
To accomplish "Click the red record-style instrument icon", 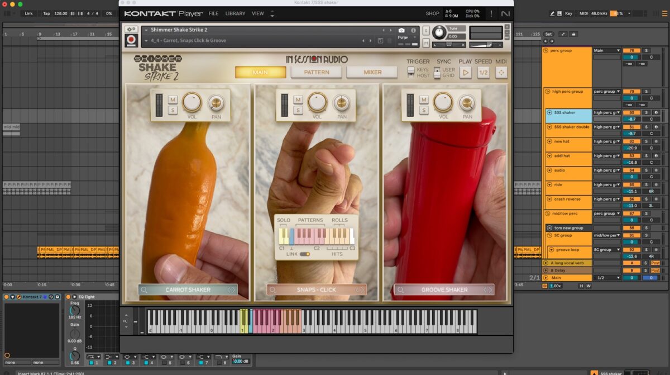I will pos(132,40).
